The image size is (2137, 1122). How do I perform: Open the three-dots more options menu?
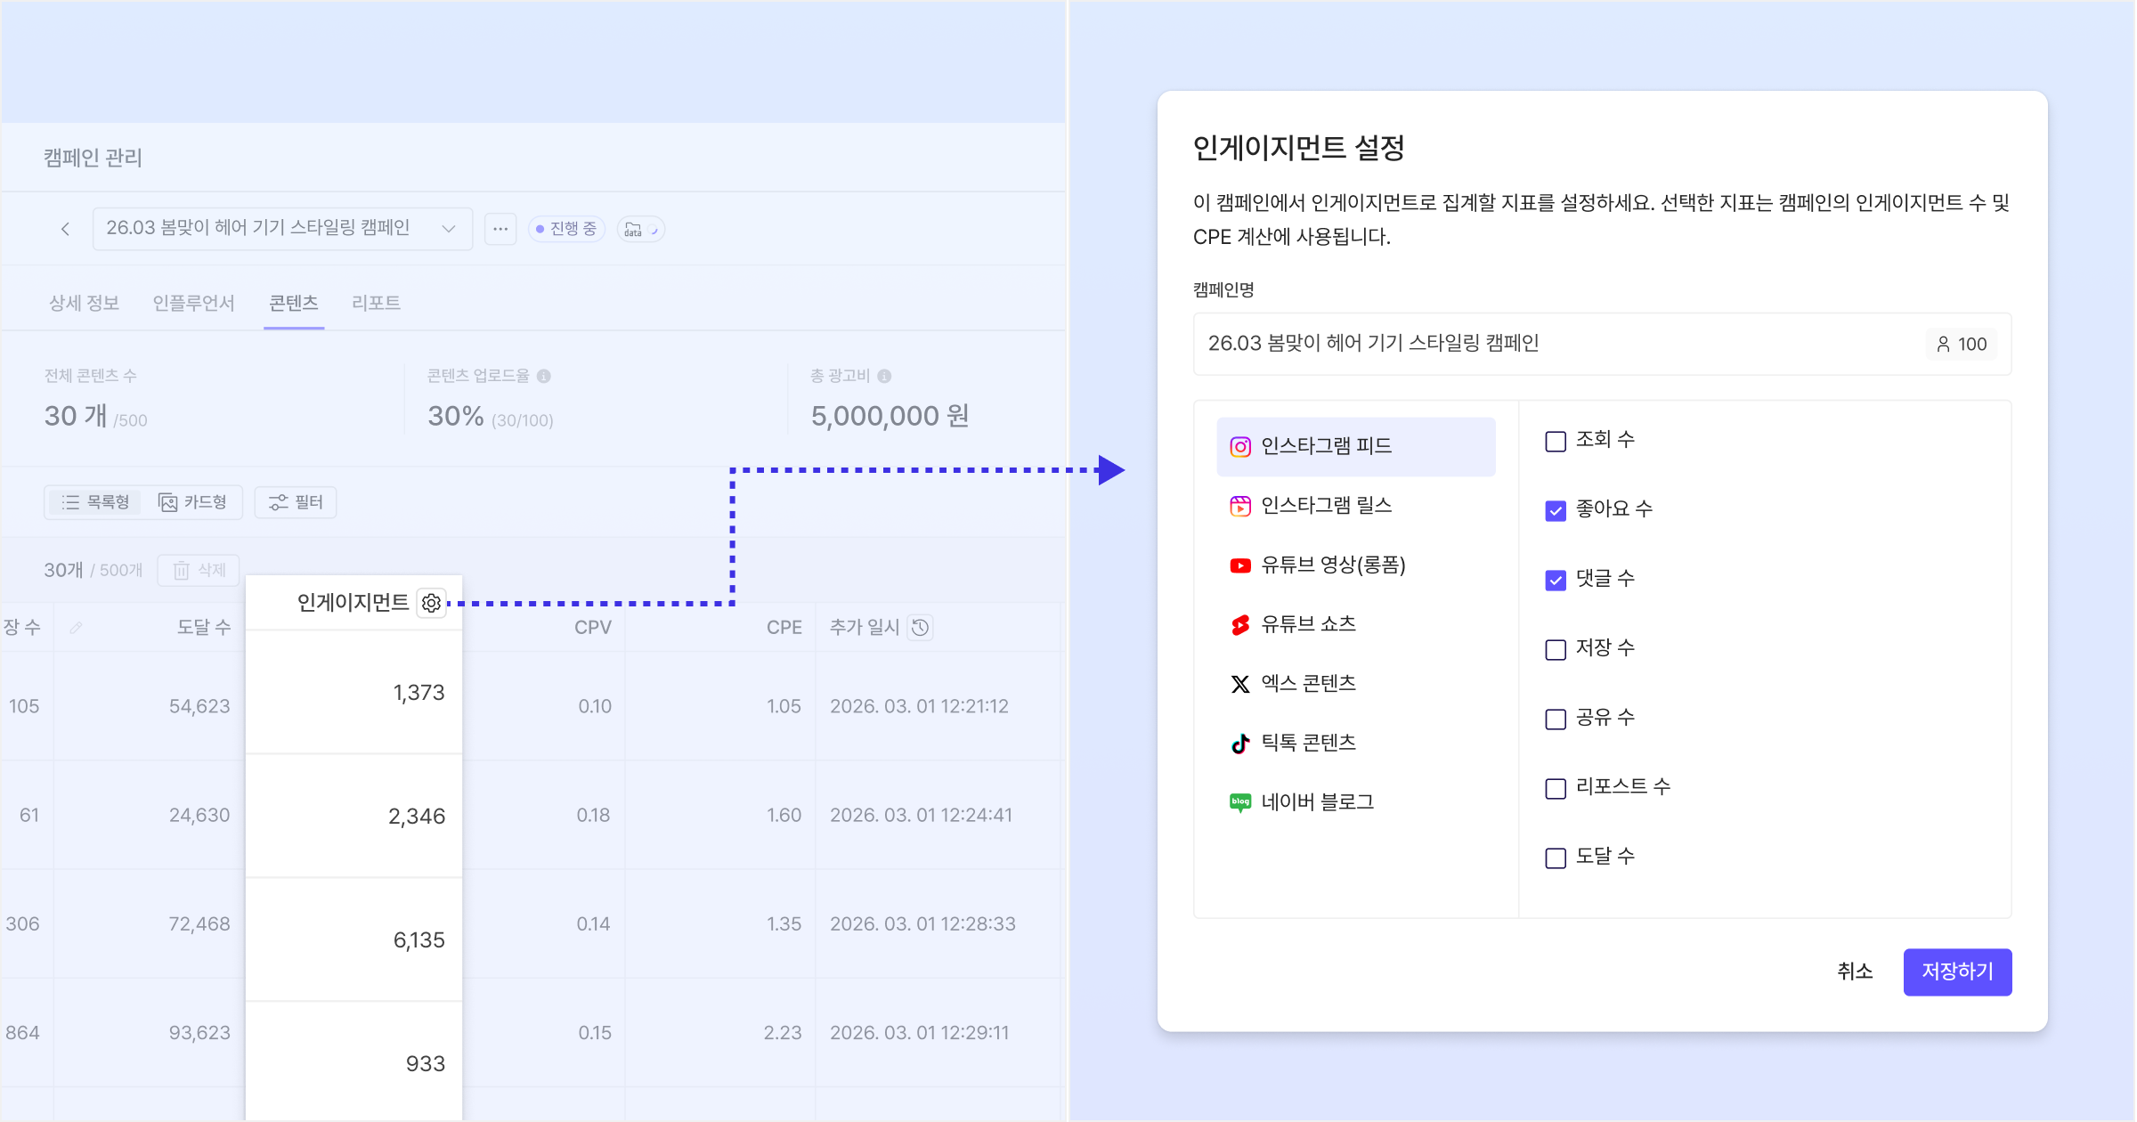[x=500, y=229]
